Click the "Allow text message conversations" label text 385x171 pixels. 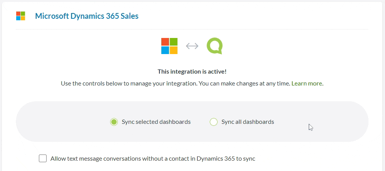(153, 158)
